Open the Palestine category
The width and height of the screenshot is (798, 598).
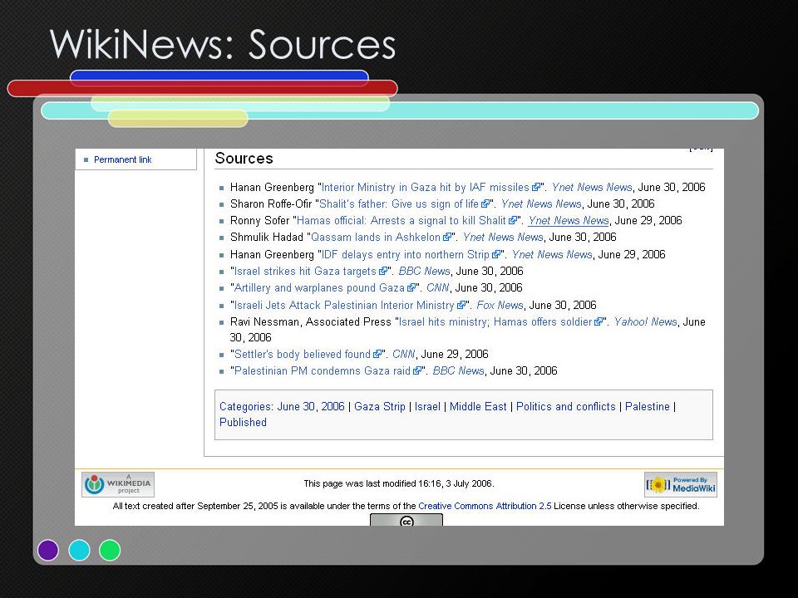648,406
